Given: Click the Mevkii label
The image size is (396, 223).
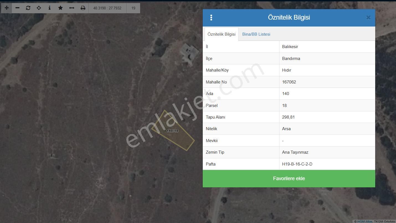Looking at the screenshot, I should tap(212, 141).
